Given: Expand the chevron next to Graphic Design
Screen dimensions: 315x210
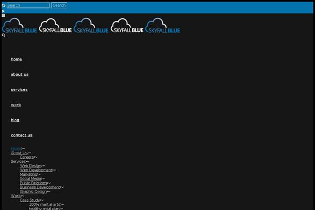Looking at the screenshot, I should (x=49, y=192).
